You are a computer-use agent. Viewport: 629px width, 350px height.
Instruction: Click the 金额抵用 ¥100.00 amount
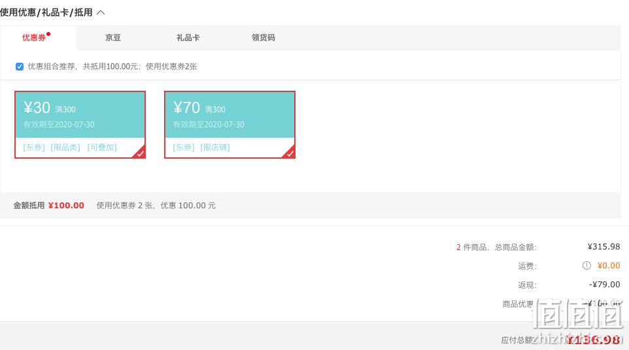point(66,206)
